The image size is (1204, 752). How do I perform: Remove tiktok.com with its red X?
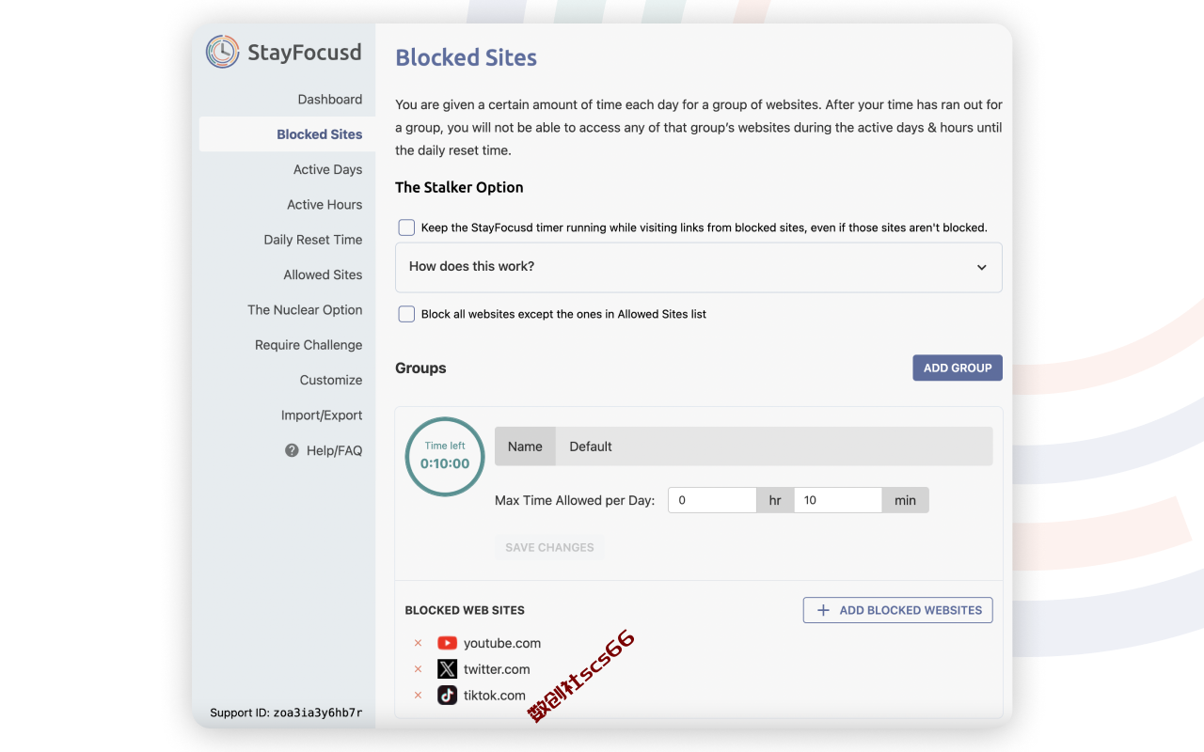[x=419, y=696]
